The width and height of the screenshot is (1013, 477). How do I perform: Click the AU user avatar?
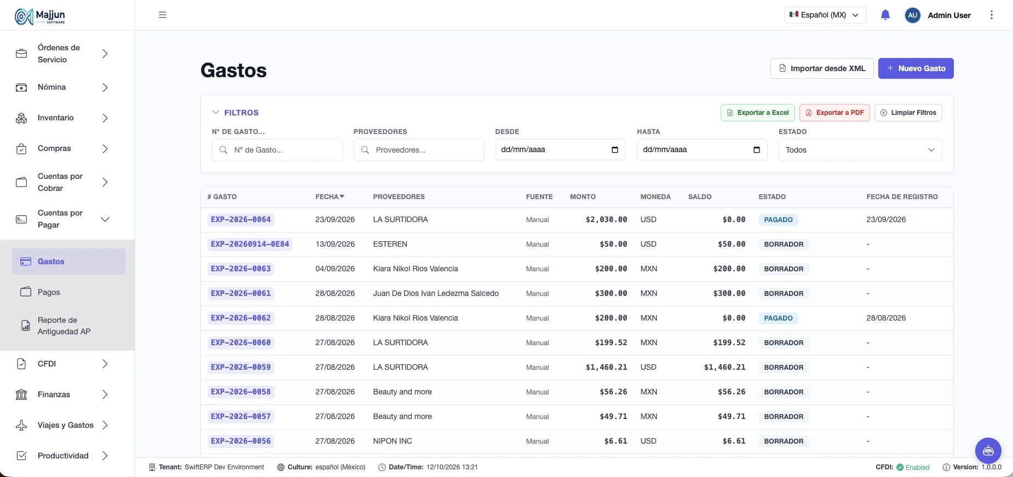click(x=912, y=15)
